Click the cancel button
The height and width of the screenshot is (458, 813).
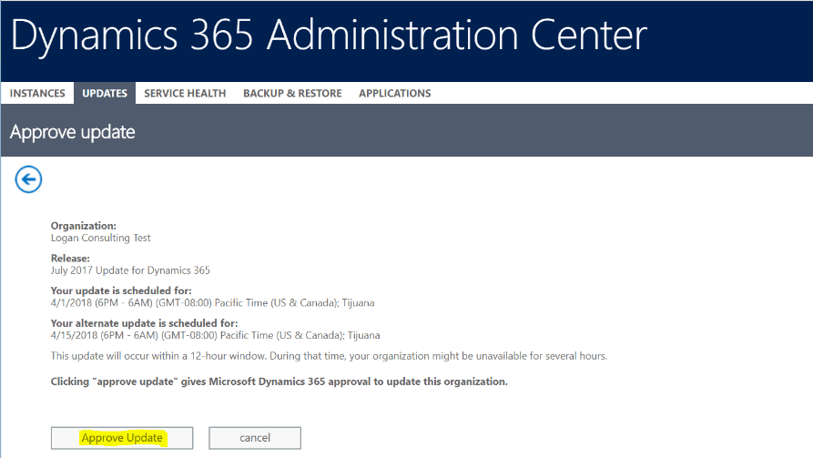point(255,438)
